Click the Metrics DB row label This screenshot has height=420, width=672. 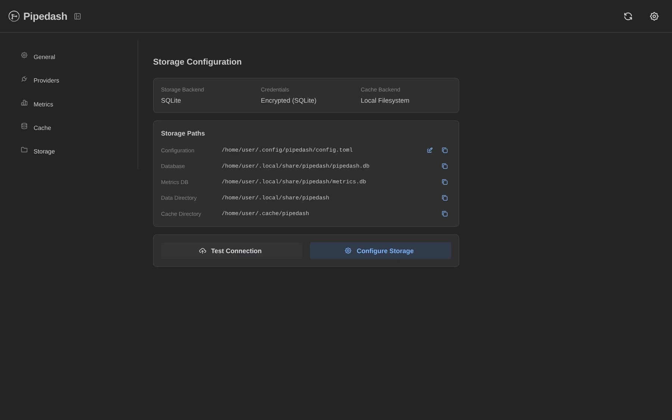[174, 182]
